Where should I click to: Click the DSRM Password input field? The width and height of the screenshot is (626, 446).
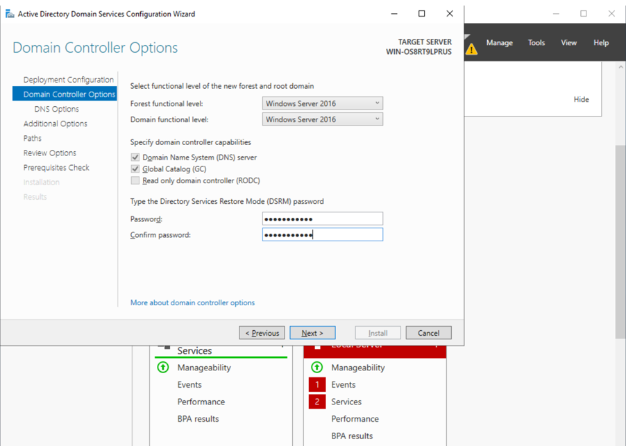click(323, 219)
